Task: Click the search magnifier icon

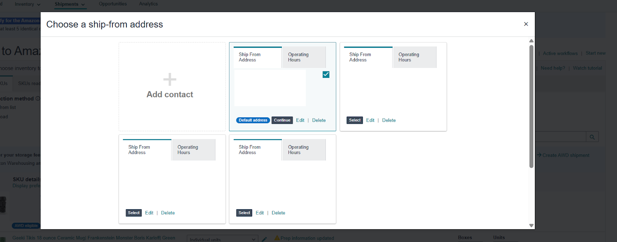Action: (592, 137)
